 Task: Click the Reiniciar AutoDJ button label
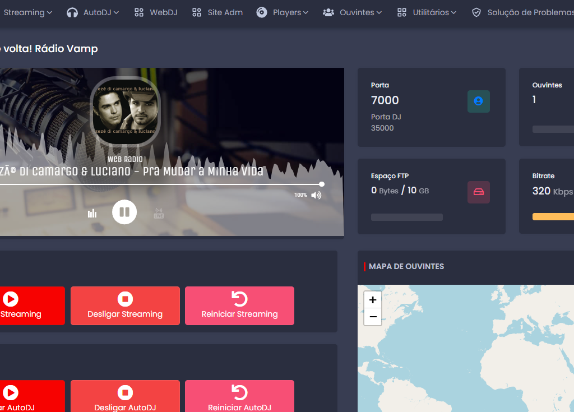(239, 408)
